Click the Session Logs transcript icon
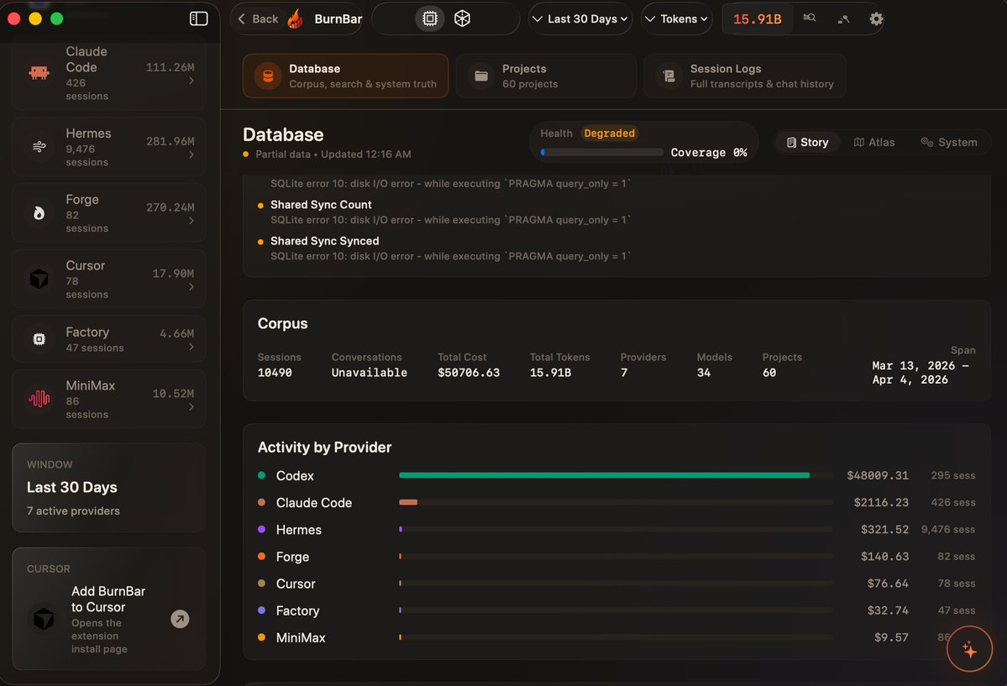1007x686 pixels. coord(669,76)
